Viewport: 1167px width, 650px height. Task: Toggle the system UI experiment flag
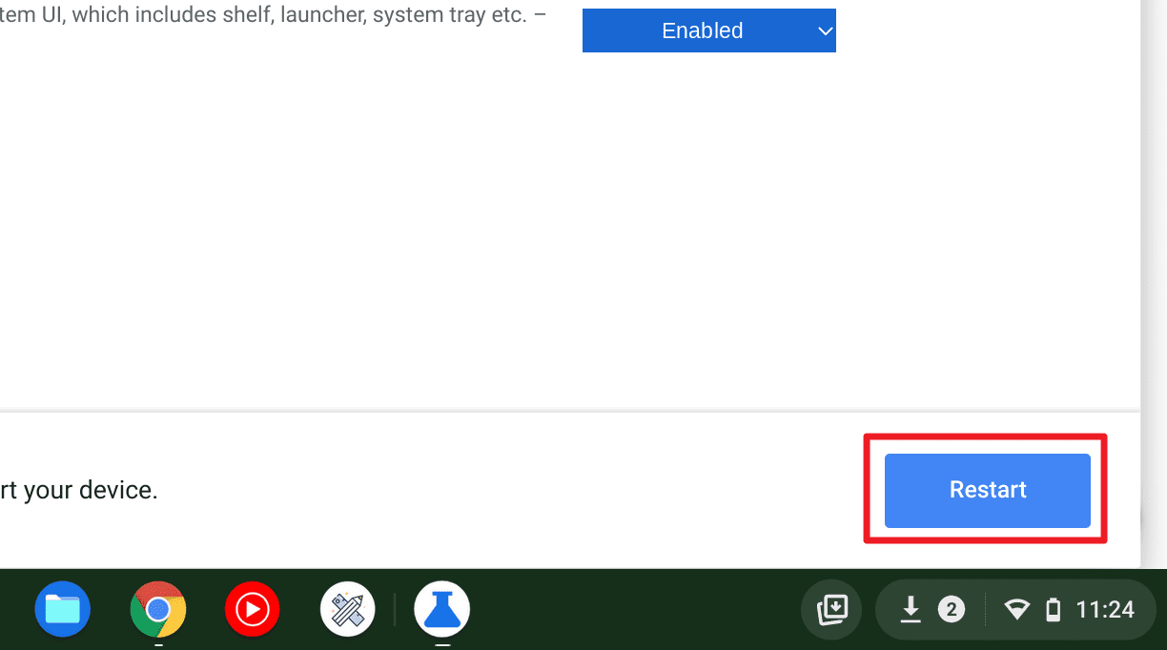[709, 30]
